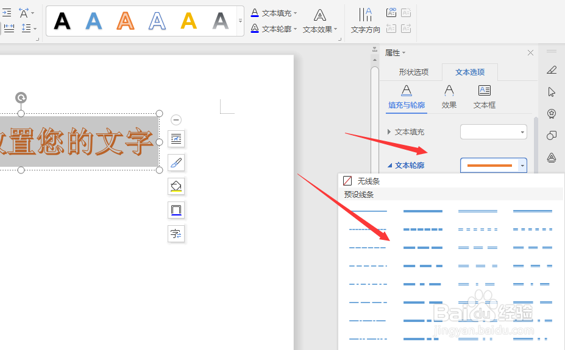Expand the WordArt styles gallery

point(240,21)
